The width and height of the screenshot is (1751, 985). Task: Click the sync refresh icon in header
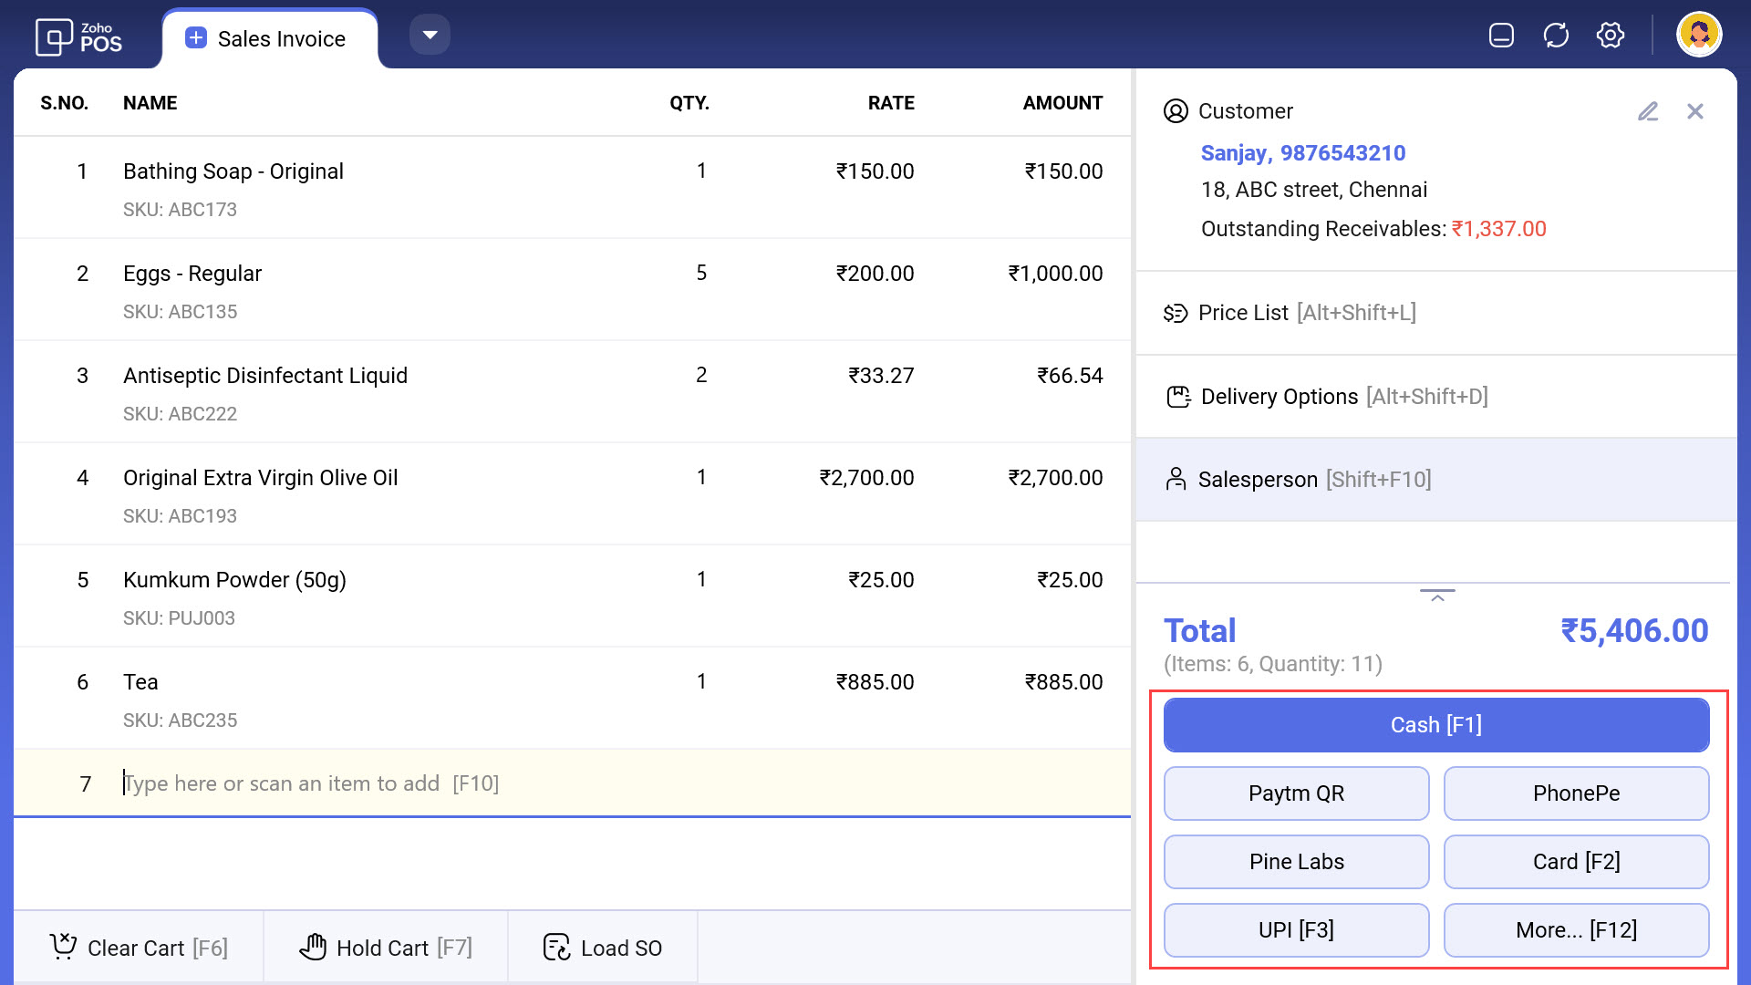point(1556,36)
